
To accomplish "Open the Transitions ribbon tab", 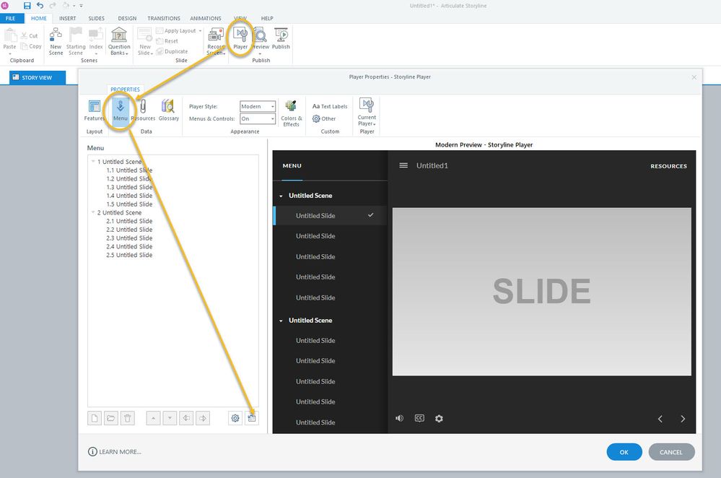I will coord(164,18).
